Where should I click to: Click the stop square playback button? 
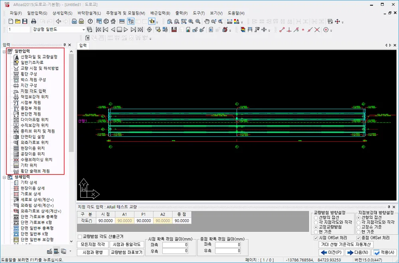pos(119,30)
